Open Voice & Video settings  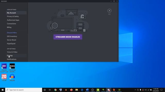click(x=16, y=52)
